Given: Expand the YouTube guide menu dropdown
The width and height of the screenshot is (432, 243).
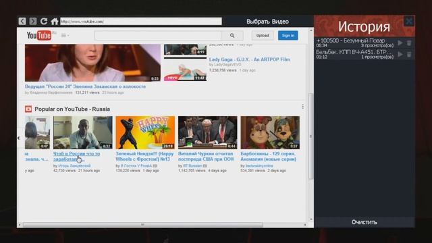Looking at the screenshot, I should [x=65, y=35].
